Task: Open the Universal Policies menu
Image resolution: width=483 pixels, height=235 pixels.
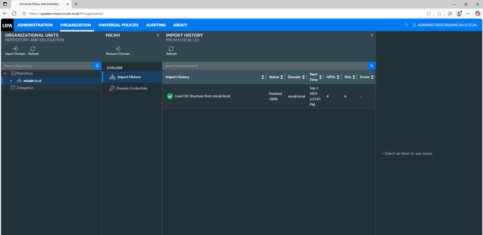Action: pyautogui.click(x=118, y=25)
